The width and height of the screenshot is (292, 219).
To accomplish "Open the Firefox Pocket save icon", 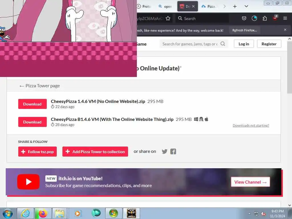I will click(244, 18).
